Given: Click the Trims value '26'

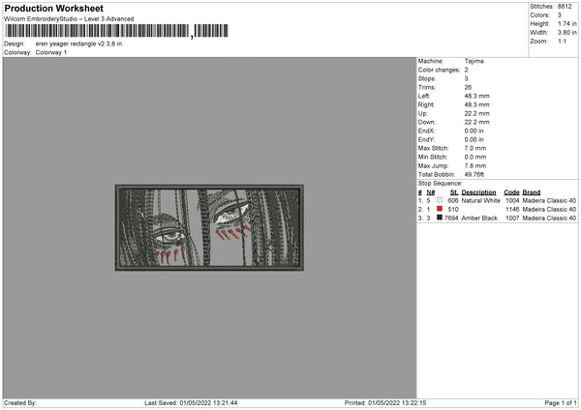Looking at the screenshot, I should tap(468, 87).
